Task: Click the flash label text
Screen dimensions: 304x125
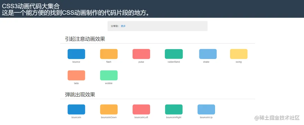Action: (x=109, y=62)
